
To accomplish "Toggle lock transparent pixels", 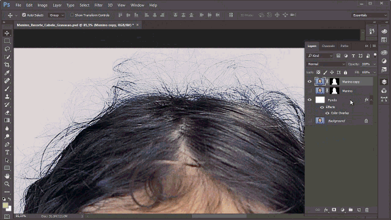I will pyautogui.click(x=318, y=72).
